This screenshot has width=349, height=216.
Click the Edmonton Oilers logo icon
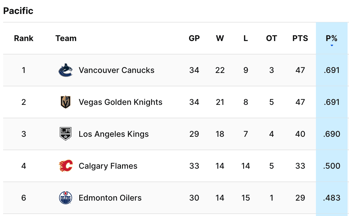click(x=66, y=198)
